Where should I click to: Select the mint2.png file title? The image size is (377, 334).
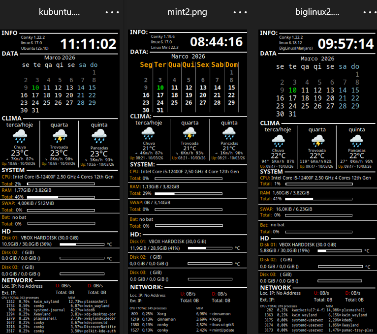(x=187, y=12)
